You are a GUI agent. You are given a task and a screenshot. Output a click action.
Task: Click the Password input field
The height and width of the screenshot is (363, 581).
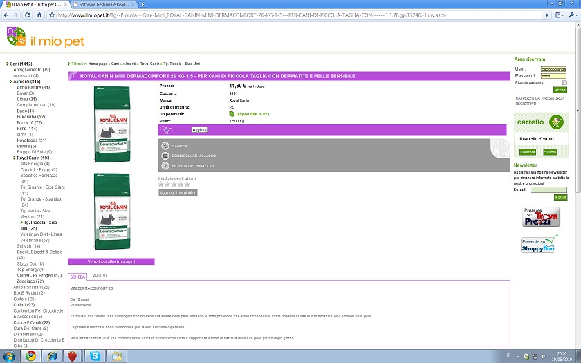tap(553, 76)
